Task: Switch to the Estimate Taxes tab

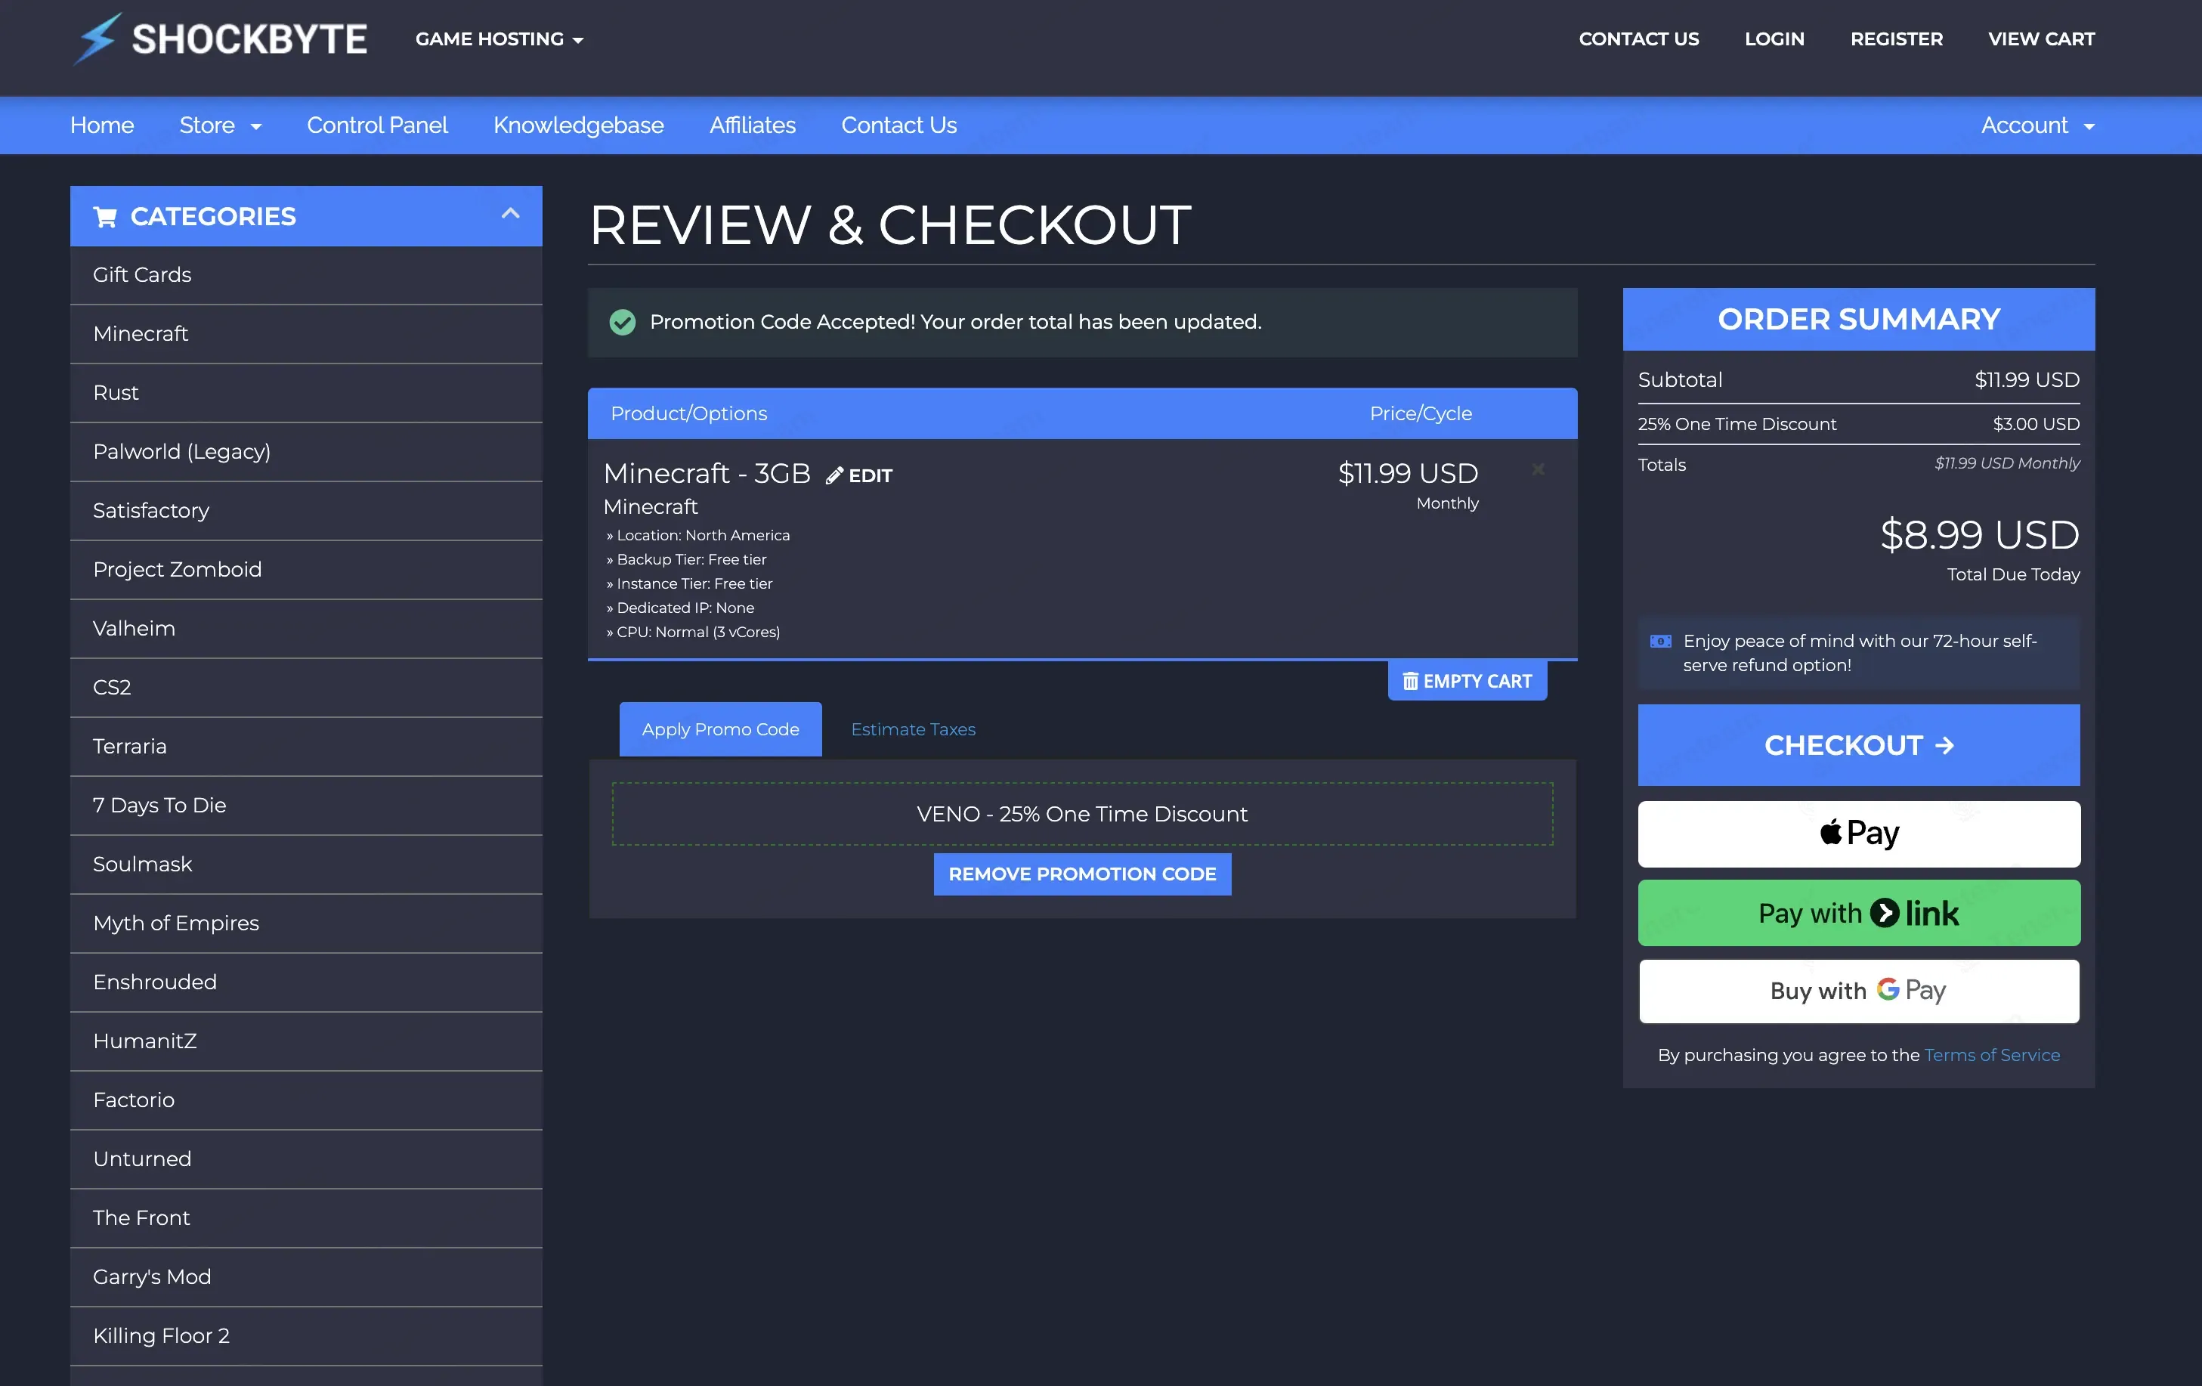Action: coord(913,729)
